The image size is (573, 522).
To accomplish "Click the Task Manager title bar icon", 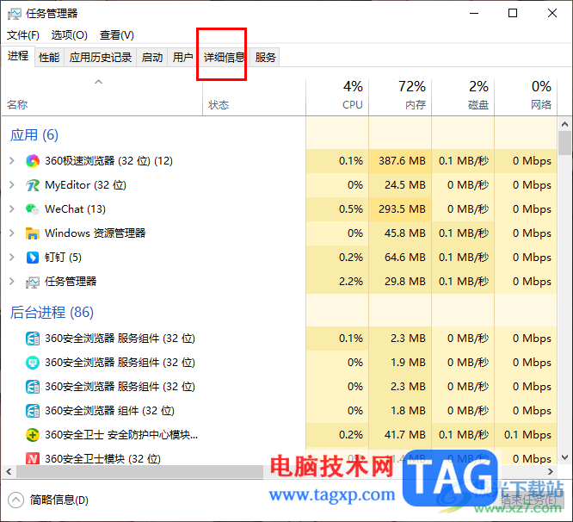I will (x=15, y=15).
